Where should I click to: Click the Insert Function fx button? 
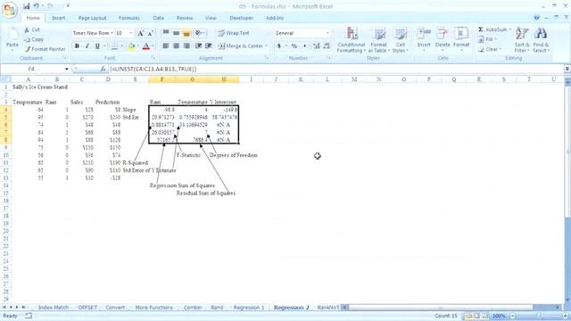[103, 69]
